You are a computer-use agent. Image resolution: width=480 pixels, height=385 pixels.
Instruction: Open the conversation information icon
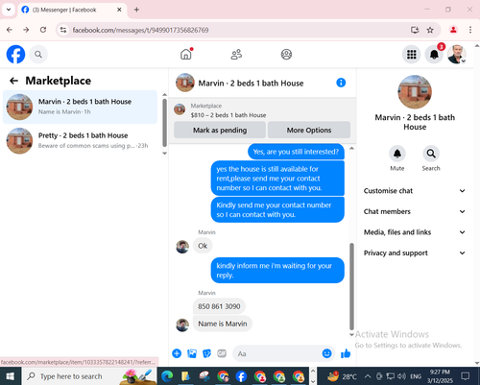point(341,83)
